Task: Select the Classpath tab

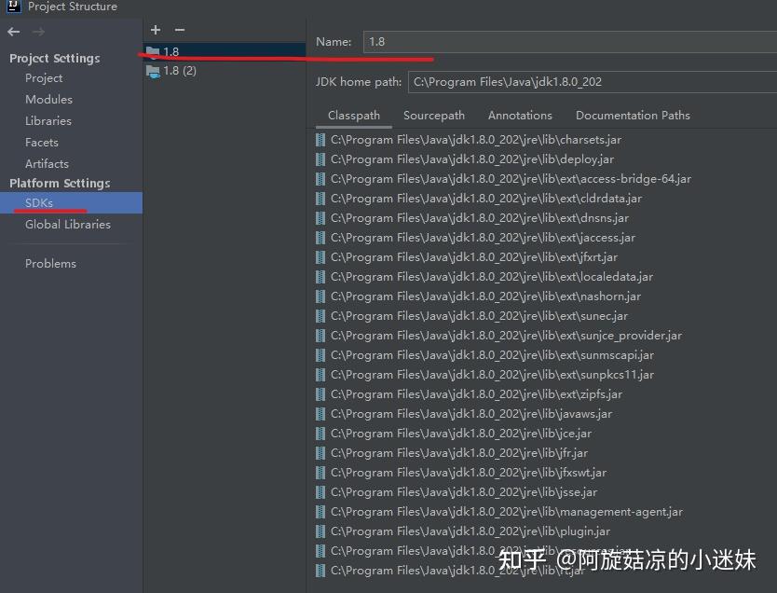Action: tap(354, 116)
